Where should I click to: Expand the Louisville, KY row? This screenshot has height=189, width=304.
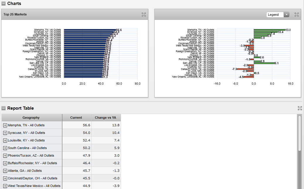5,140
